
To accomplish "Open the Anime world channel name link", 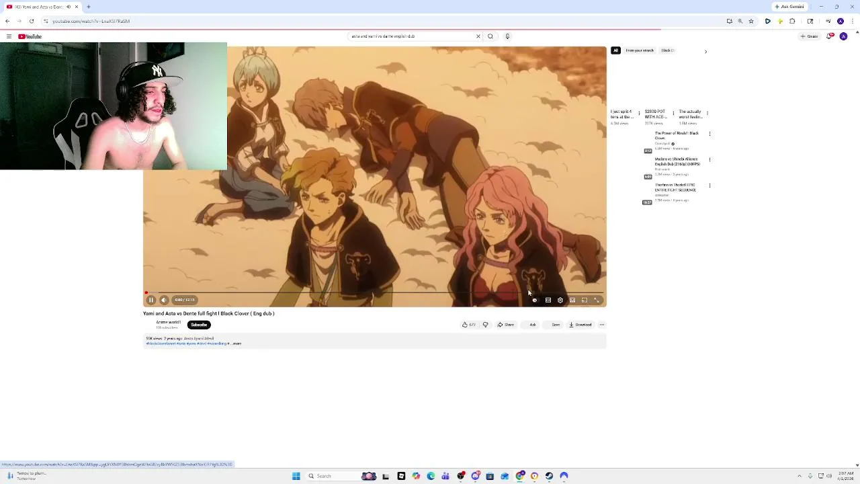I will 168,322.
